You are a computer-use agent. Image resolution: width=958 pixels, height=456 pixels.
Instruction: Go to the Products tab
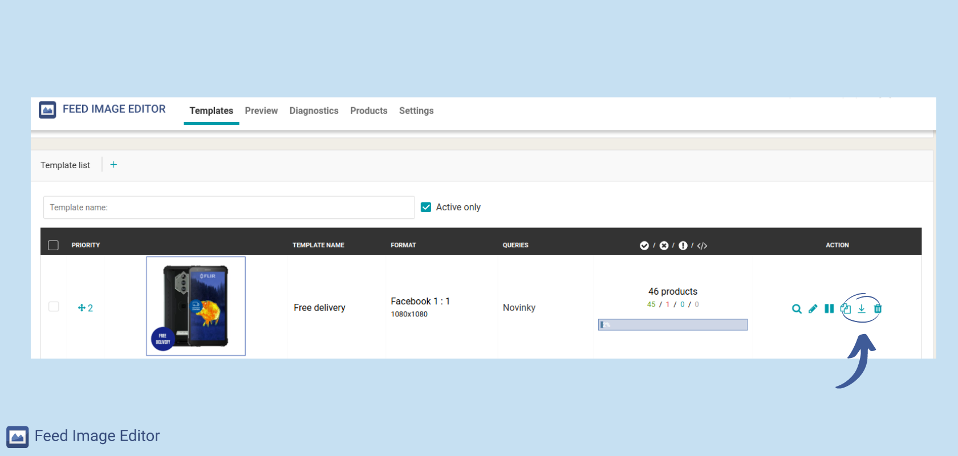(368, 111)
